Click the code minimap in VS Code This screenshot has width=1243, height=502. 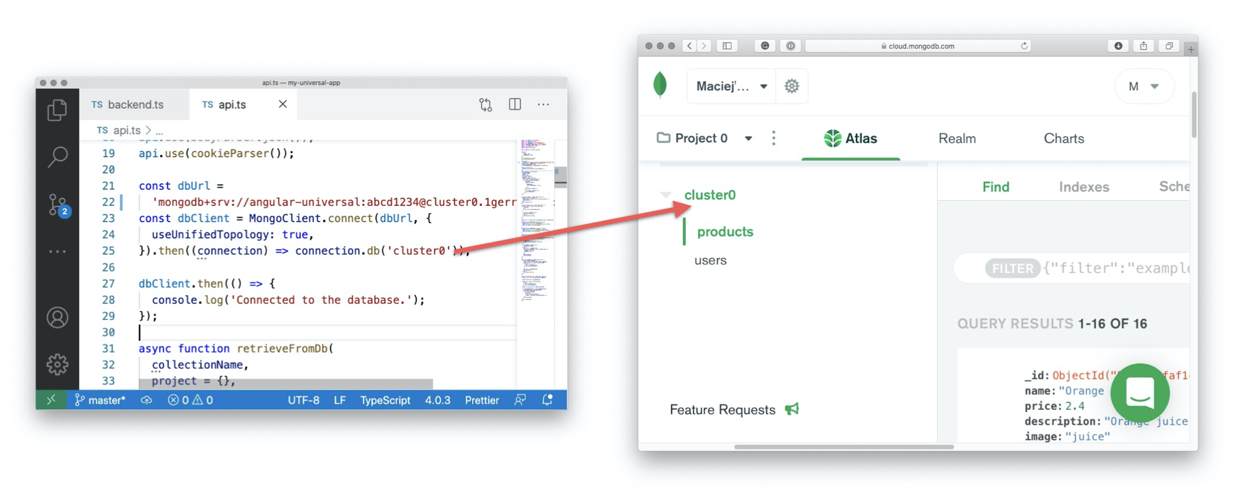pyautogui.click(x=536, y=221)
